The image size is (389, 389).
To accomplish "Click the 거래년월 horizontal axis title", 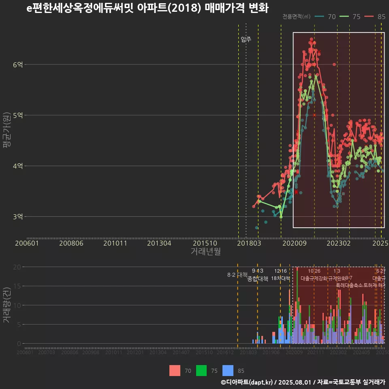I will [206, 251].
